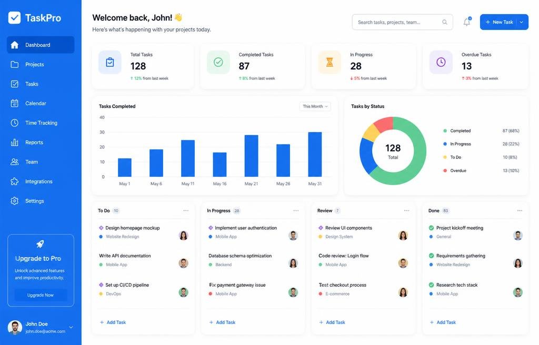The height and width of the screenshot is (345, 539).
Task: Click the search magnifier icon
Action: tap(444, 22)
